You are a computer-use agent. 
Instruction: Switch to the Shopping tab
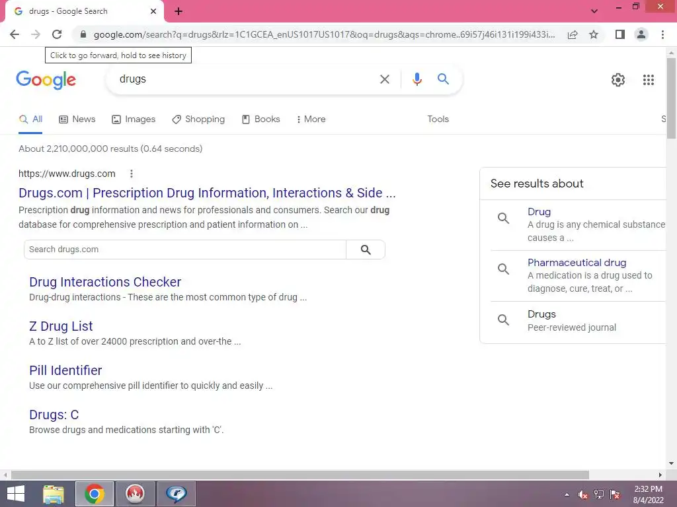[x=198, y=119]
